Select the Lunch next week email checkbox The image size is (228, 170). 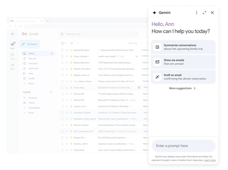click(x=62, y=56)
